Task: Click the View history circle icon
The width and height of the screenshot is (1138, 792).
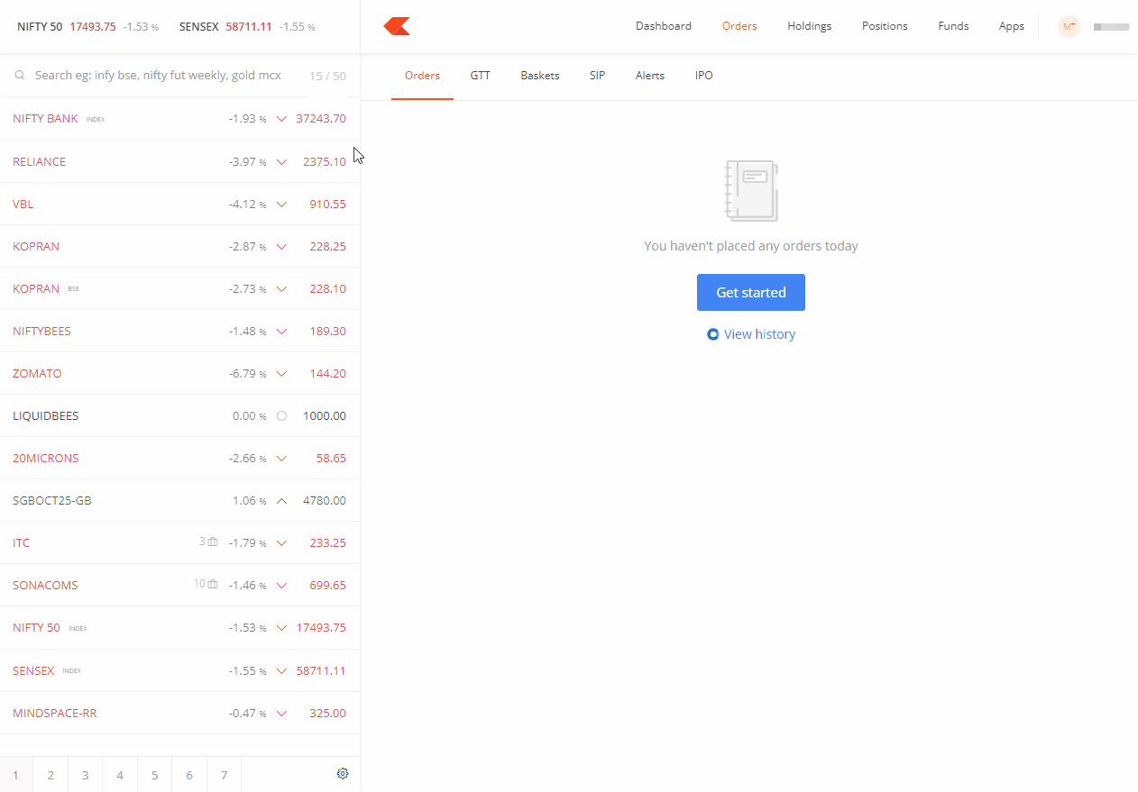Action: click(x=712, y=334)
